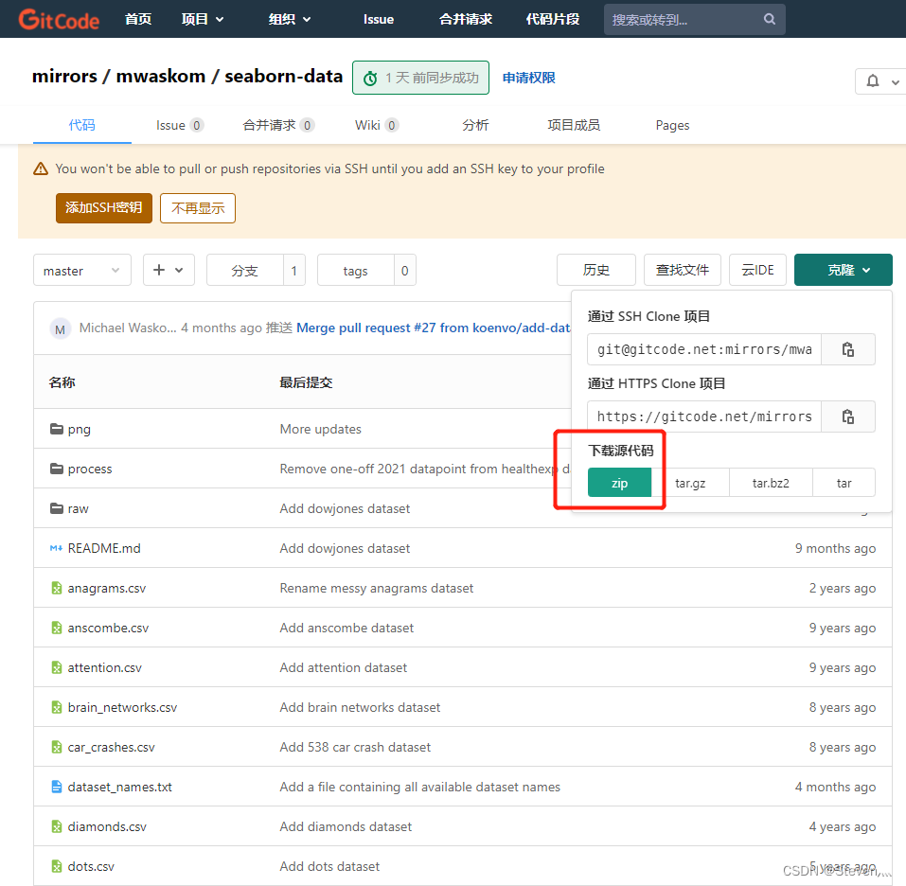
Task: Click the sync status clock icon
Action: [x=370, y=78]
